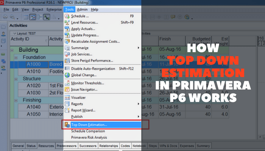Select Disable Auto-Reorganization

[x=102, y=69]
